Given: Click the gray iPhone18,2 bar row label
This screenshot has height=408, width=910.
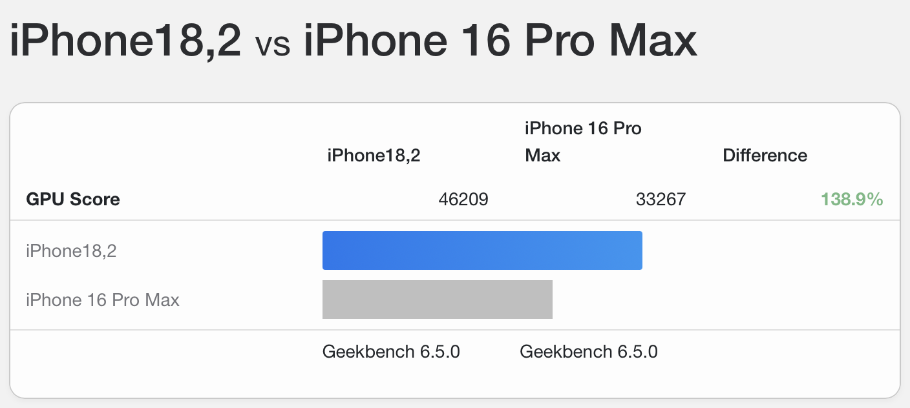Looking at the screenshot, I should click(71, 250).
